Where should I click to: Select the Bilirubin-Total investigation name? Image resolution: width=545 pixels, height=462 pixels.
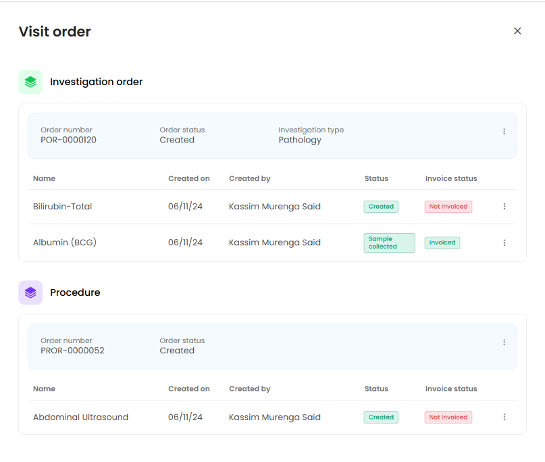tap(62, 207)
